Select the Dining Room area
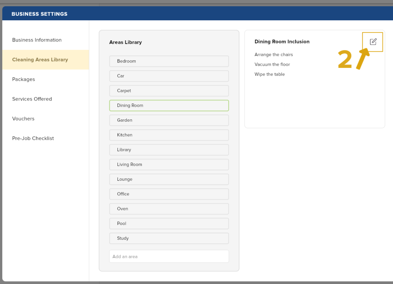393x284 pixels. (169, 106)
